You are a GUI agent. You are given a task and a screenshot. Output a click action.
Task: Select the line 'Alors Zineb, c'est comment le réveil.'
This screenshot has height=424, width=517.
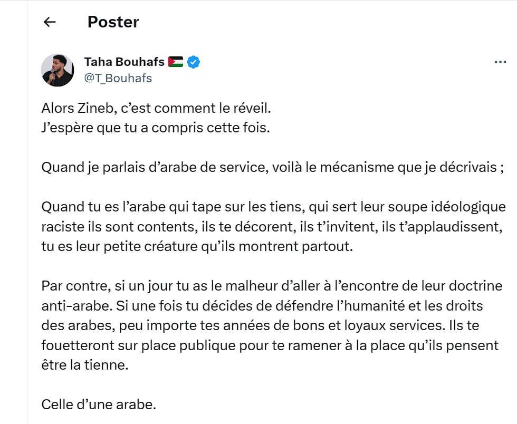click(156, 108)
